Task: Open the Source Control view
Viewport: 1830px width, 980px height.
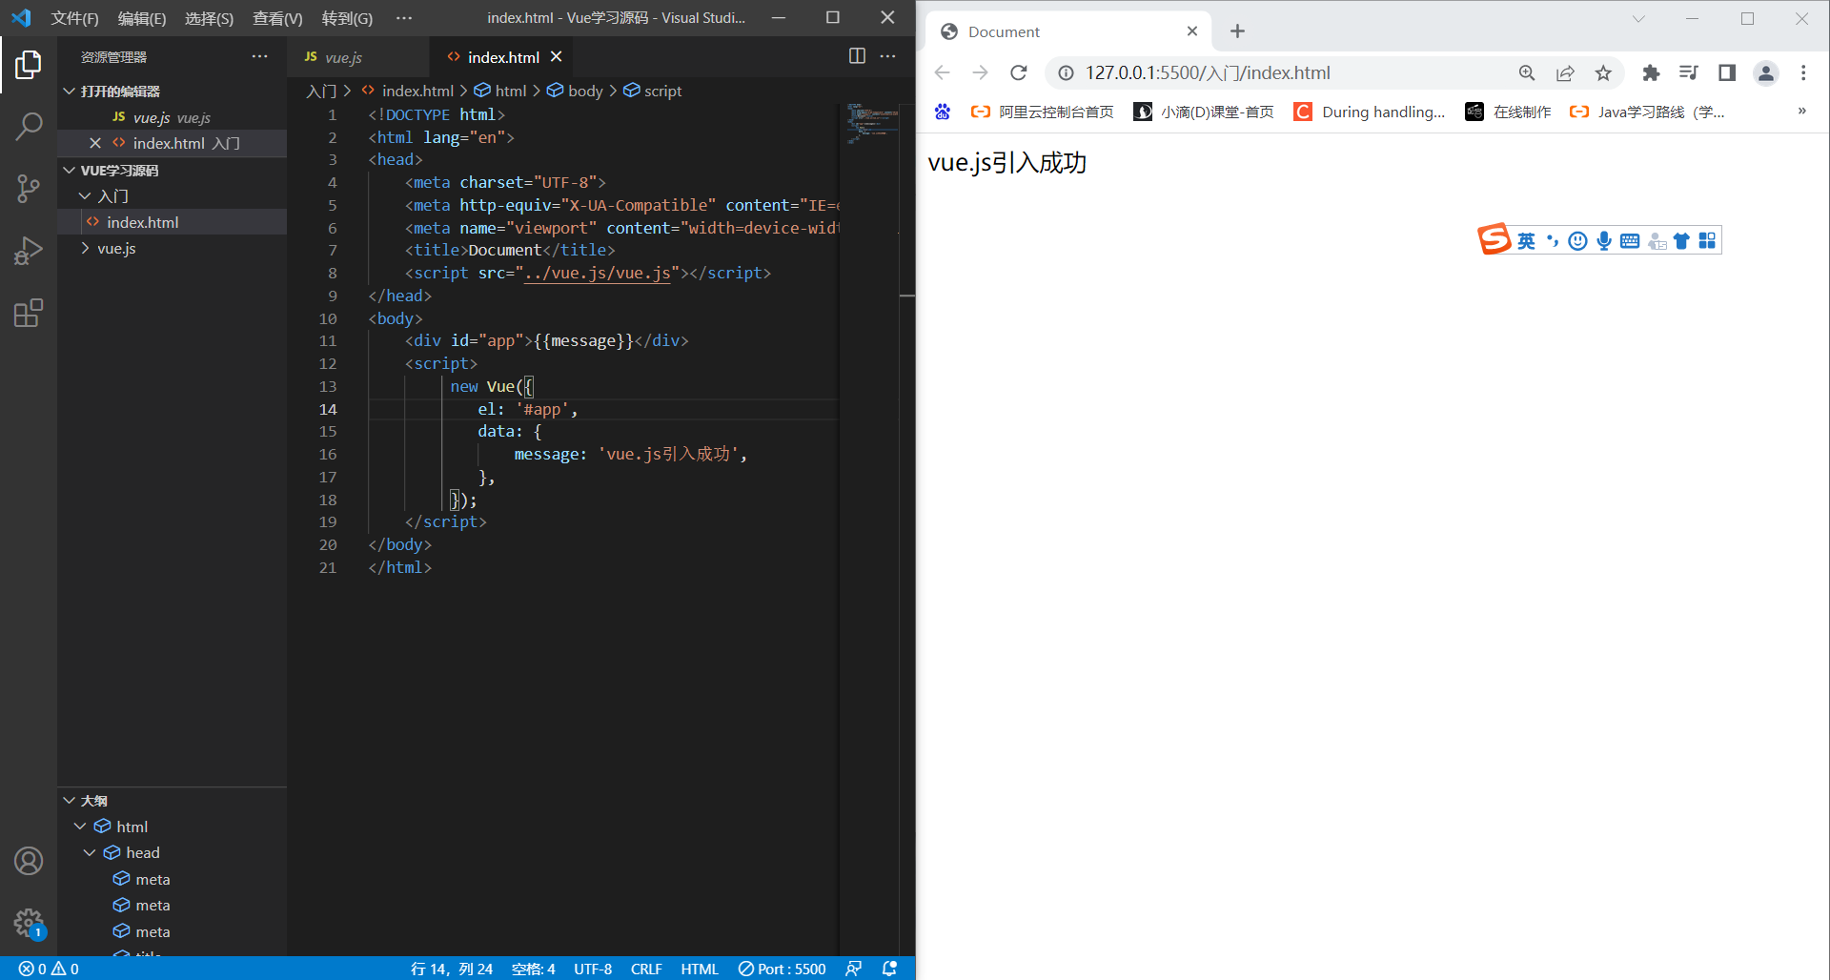Action: [29, 188]
